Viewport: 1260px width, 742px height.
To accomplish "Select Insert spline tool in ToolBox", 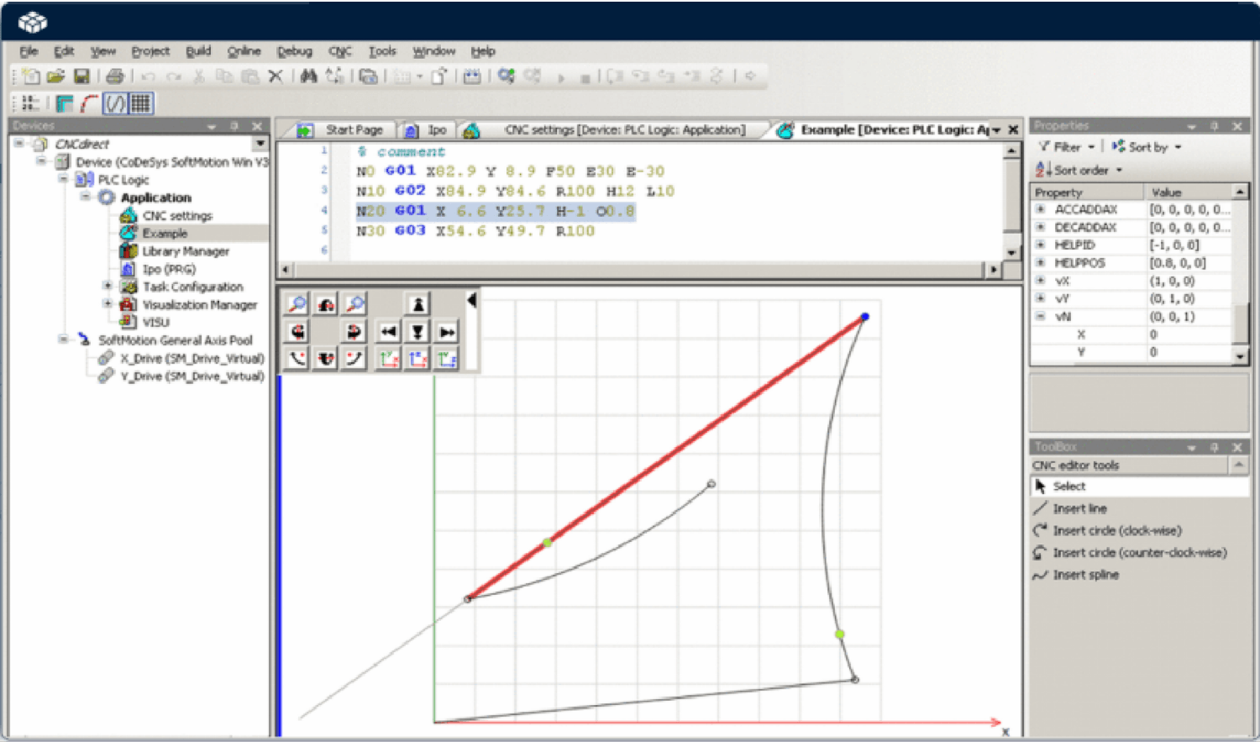I will point(1085,575).
